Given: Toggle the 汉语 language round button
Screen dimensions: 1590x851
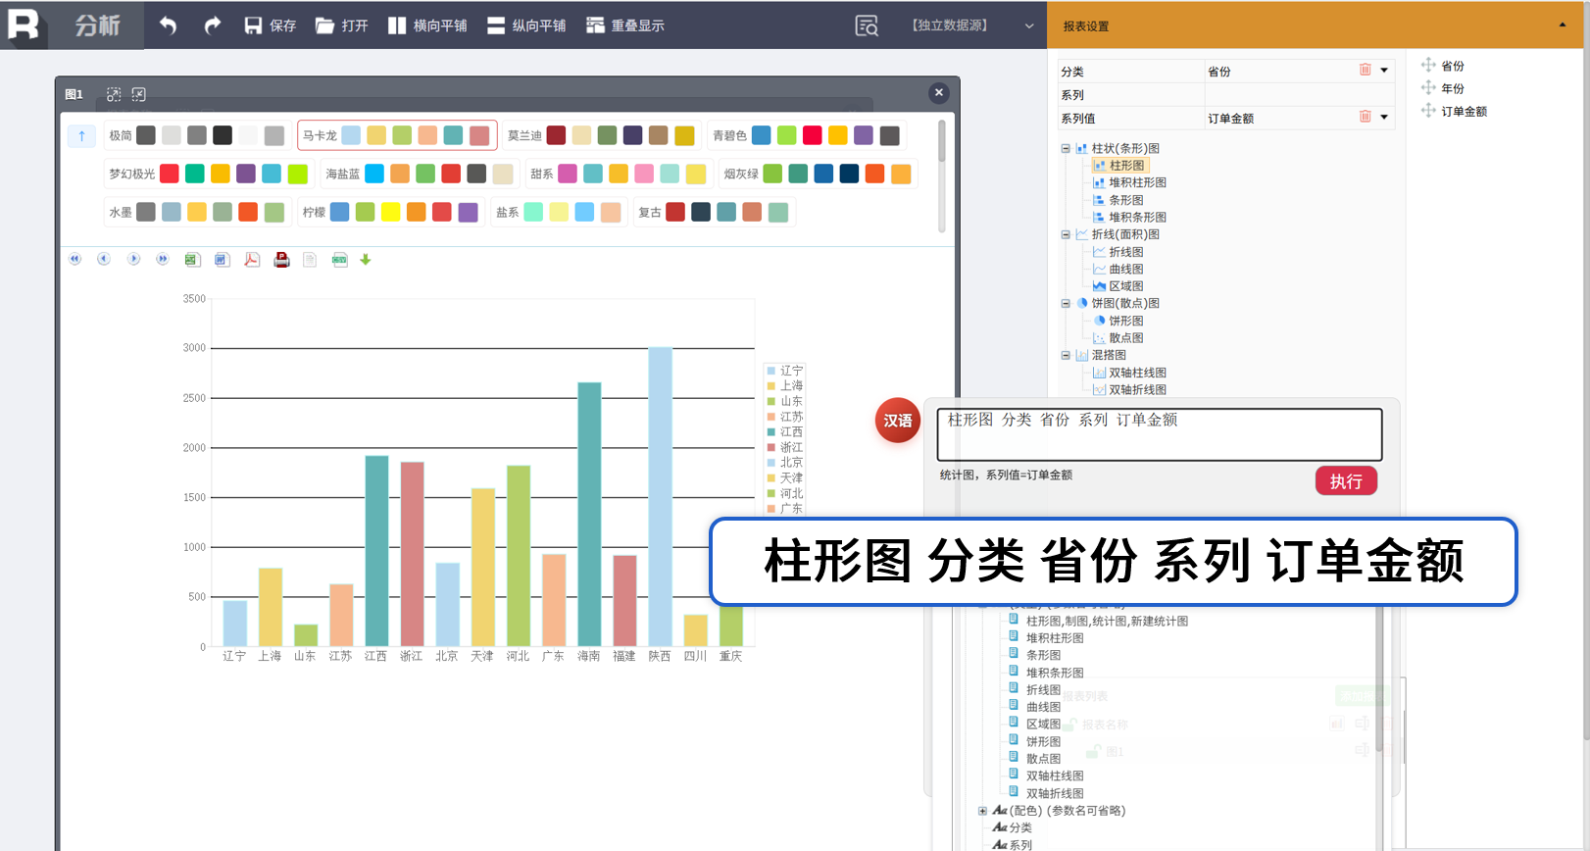Looking at the screenshot, I should (897, 421).
